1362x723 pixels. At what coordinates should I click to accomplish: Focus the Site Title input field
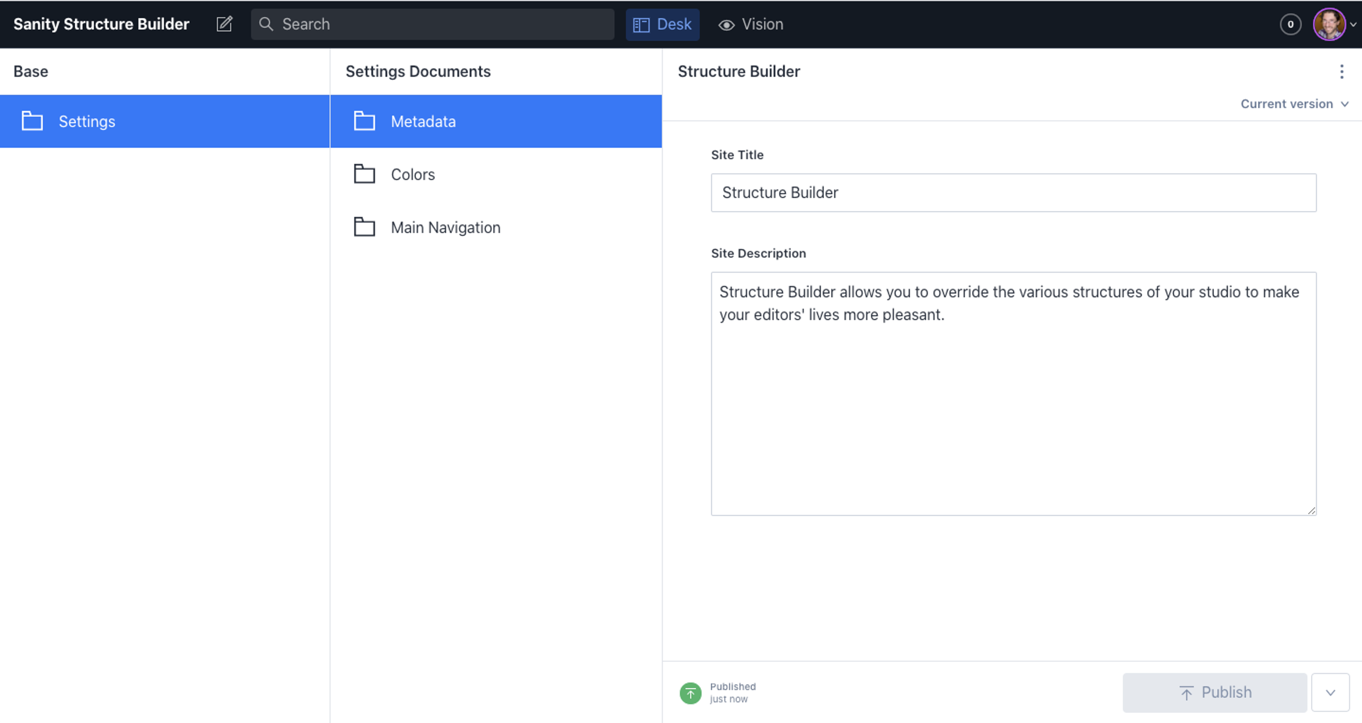click(1013, 193)
